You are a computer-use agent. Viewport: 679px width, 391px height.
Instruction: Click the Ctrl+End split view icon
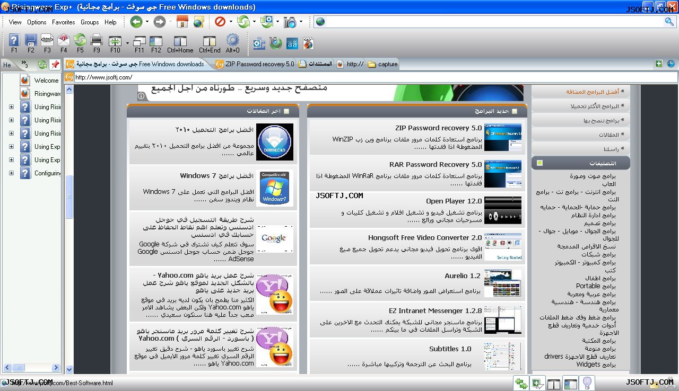[210, 41]
